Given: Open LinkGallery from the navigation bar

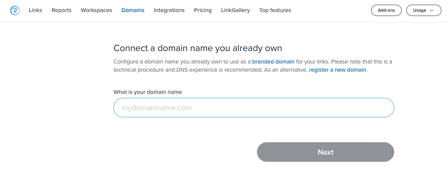Looking at the screenshot, I should click(x=236, y=10).
